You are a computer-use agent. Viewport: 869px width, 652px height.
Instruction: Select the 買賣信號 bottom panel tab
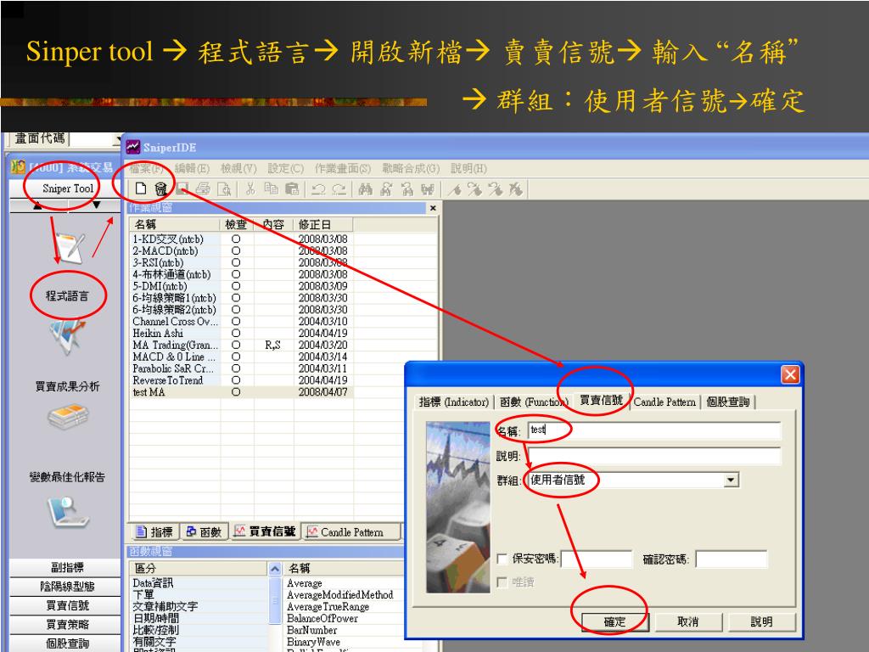tap(265, 531)
